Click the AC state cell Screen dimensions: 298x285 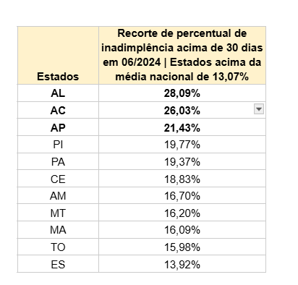58,110
